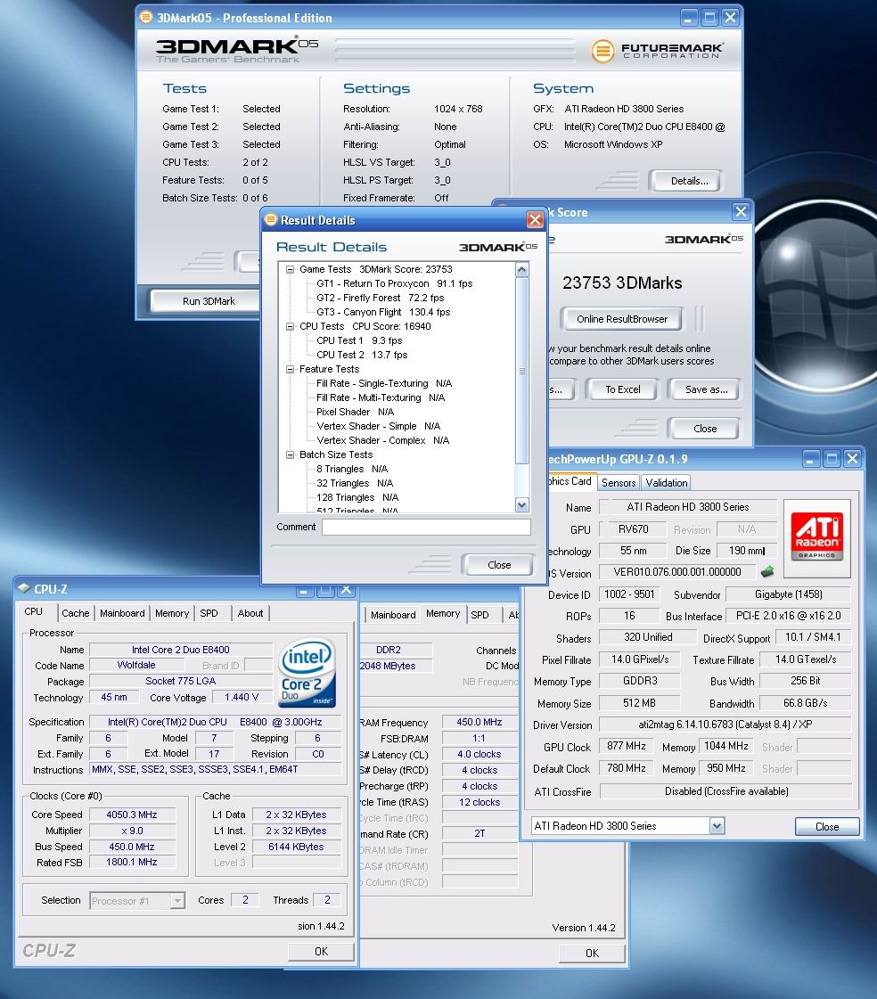
Task: Click the Core Speed 4050.3 MHz value
Action: (x=132, y=815)
